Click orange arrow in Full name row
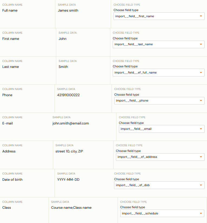This screenshot has width=207, height=223. pos(201,16)
